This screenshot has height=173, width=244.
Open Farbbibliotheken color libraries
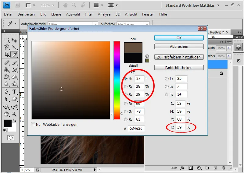(x=179, y=68)
